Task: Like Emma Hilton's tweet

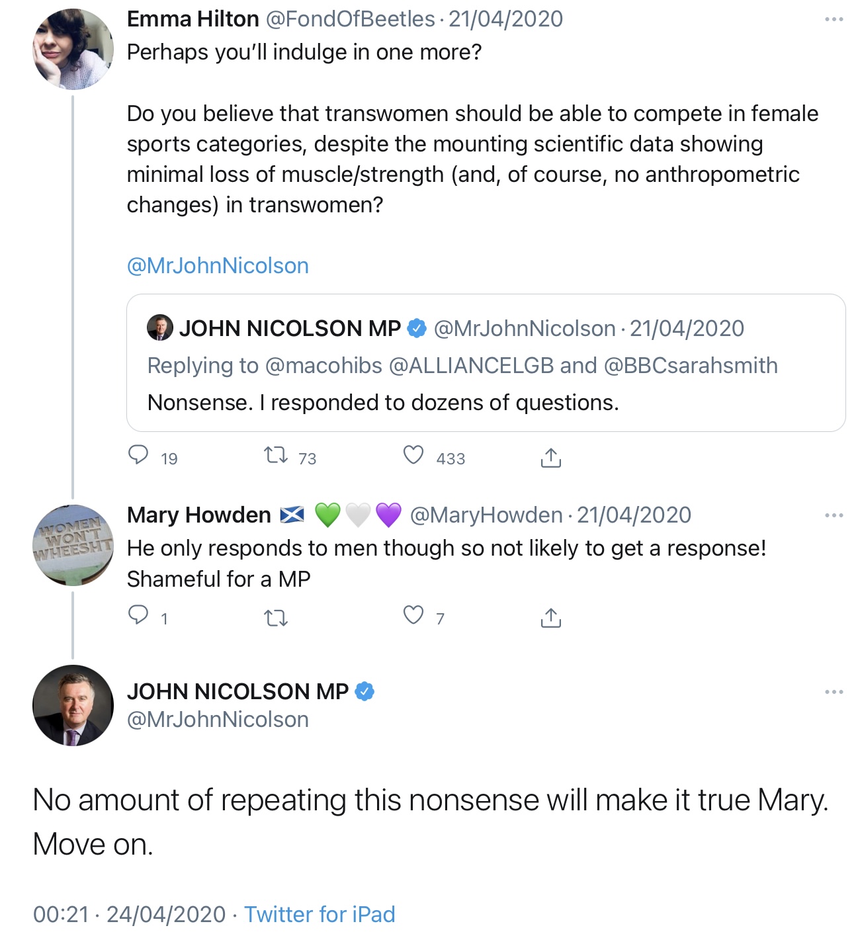Action: point(413,456)
